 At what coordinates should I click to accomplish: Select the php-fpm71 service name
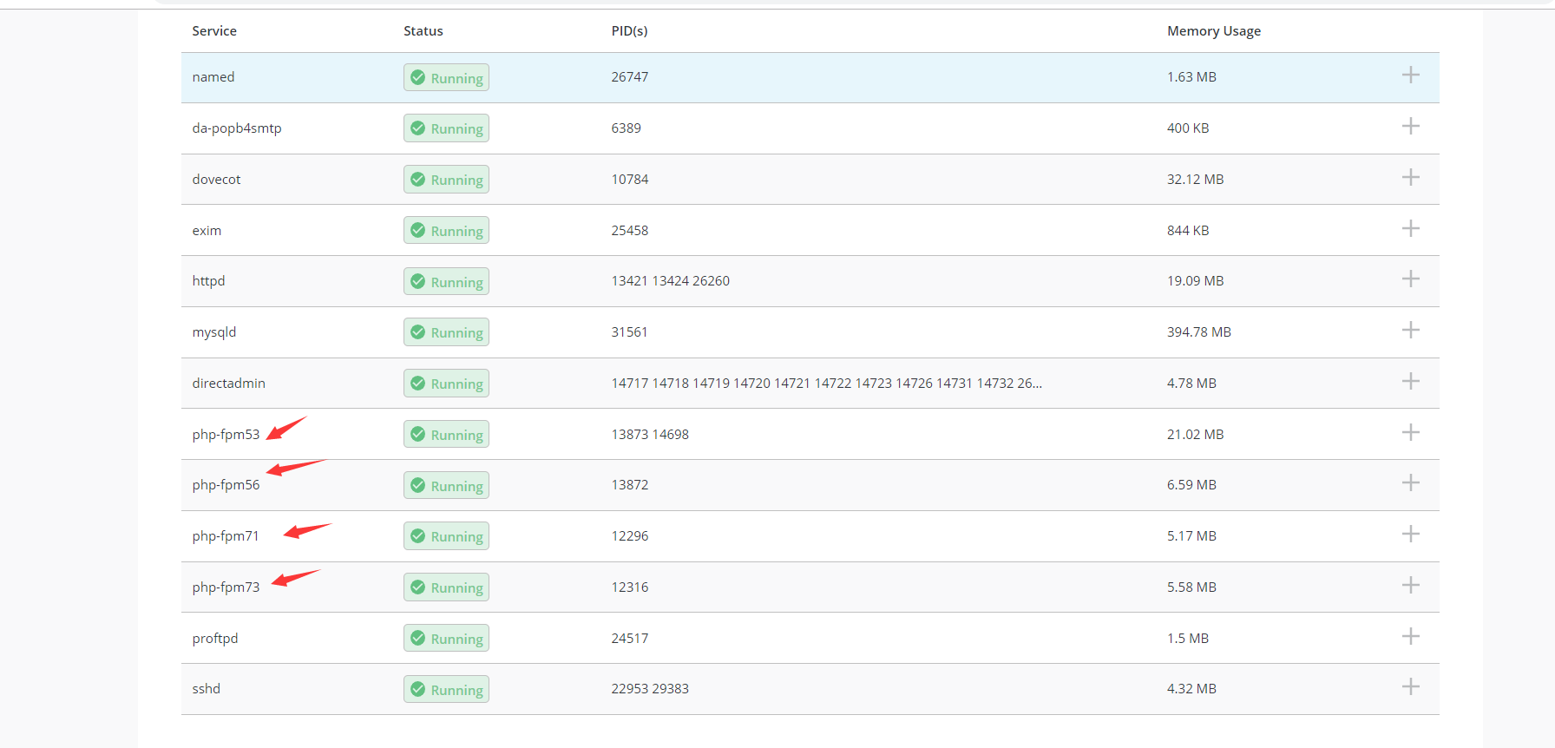tap(226, 536)
